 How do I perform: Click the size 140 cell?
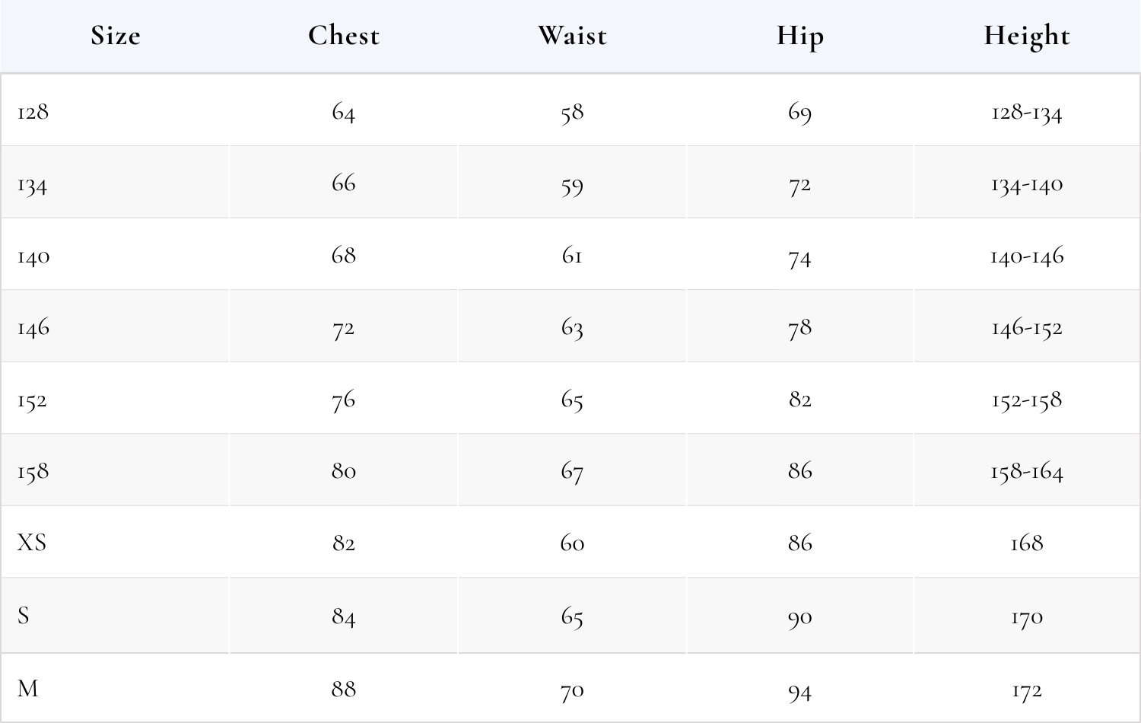click(x=33, y=256)
